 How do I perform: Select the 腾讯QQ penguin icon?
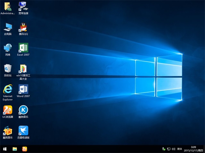pos(23,27)
